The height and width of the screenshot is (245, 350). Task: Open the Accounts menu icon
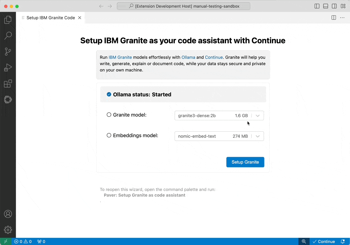tap(8, 214)
